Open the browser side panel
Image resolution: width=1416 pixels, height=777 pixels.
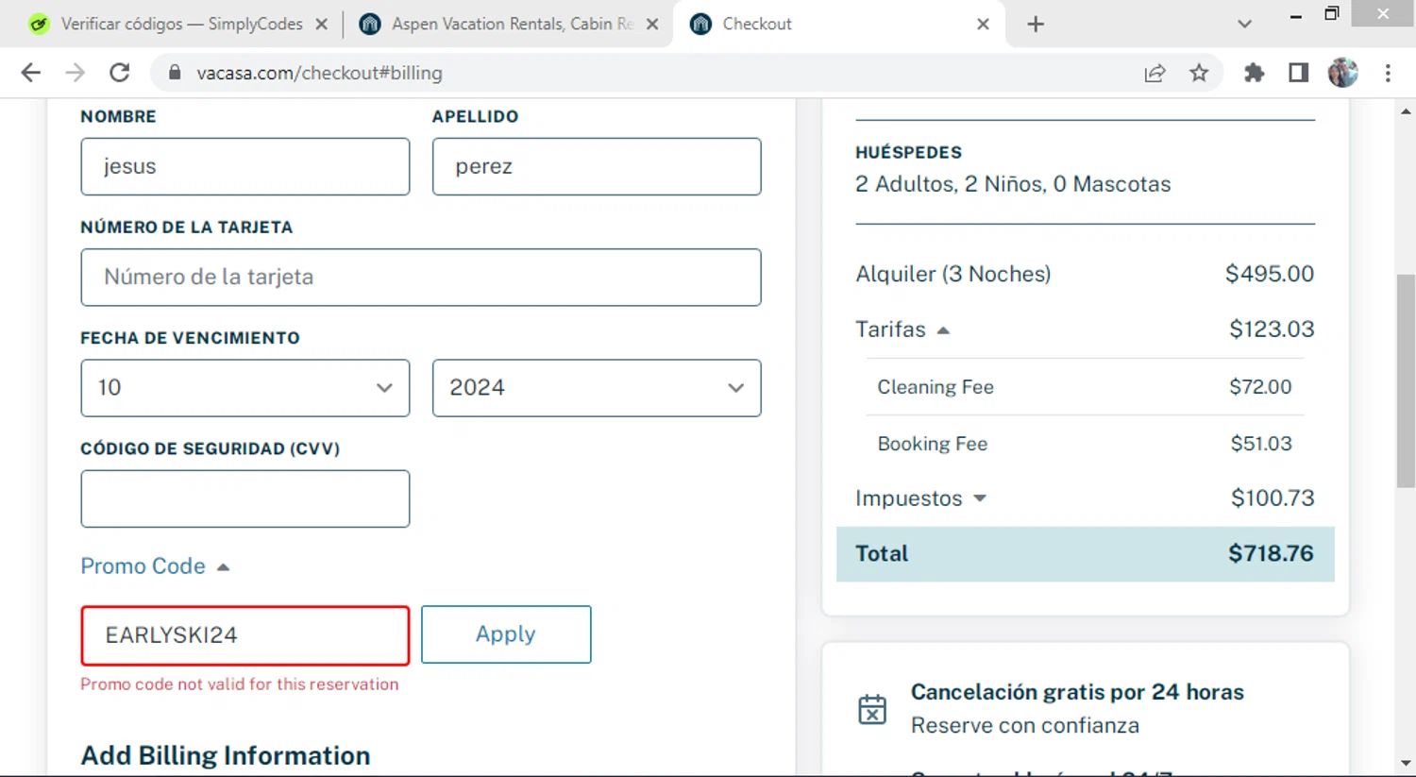tap(1298, 73)
